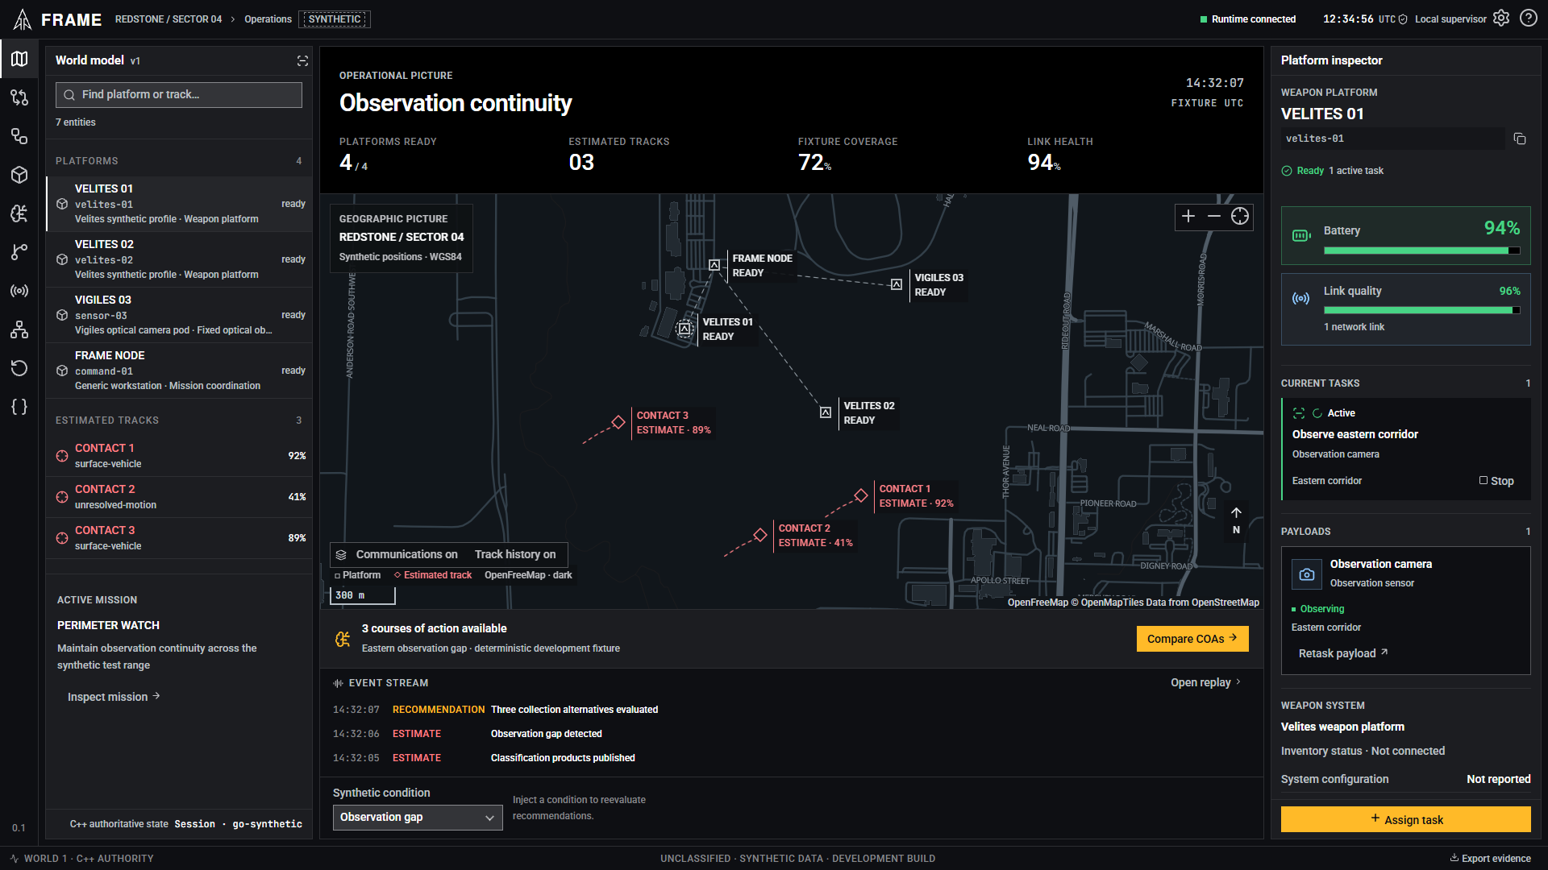Click REDSTONE / SECTOR 04 breadcrumb
The height and width of the screenshot is (870, 1548).
point(169,19)
